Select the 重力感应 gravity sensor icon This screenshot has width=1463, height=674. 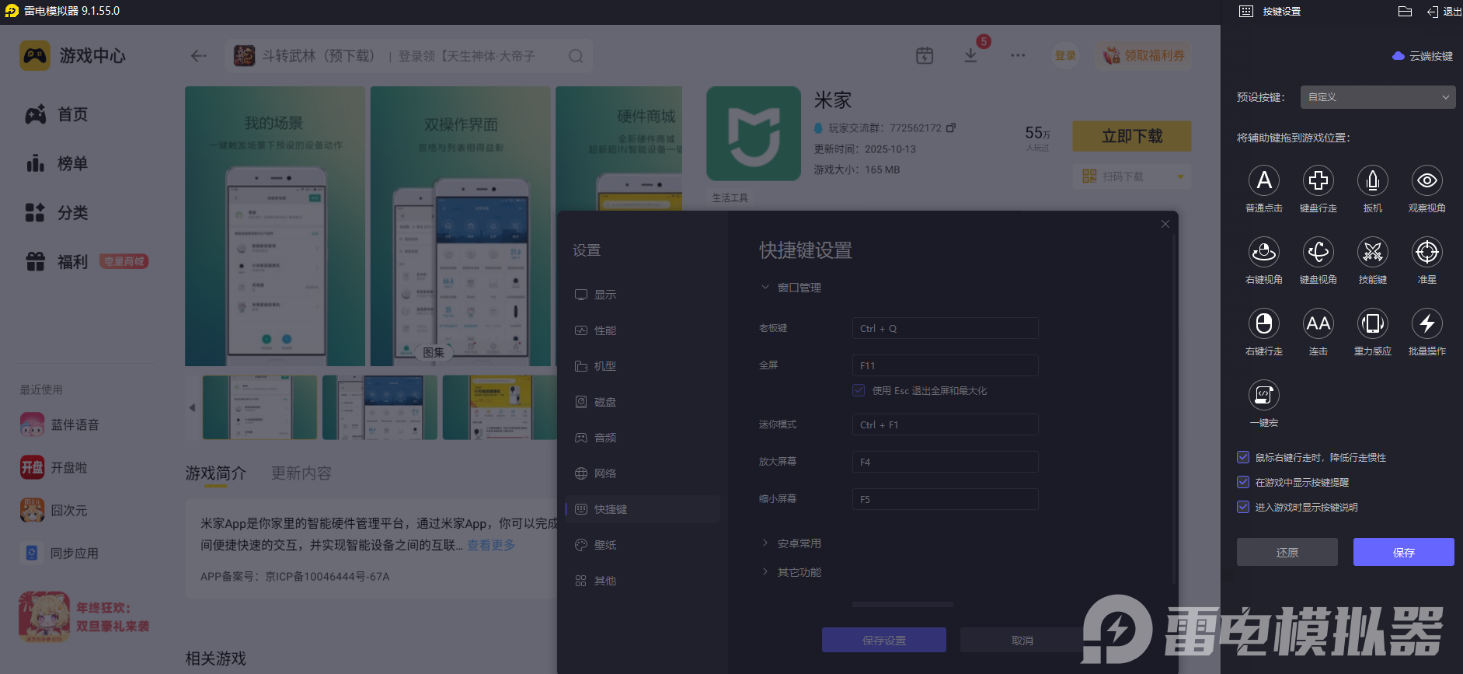pyautogui.click(x=1373, y=323)
